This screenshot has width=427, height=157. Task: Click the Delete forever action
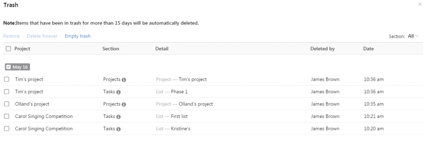point(42,36)
